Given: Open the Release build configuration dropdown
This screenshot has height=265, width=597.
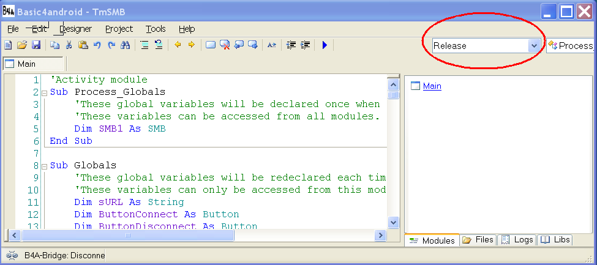Looking at the screenshot, I should pos(534,46).
